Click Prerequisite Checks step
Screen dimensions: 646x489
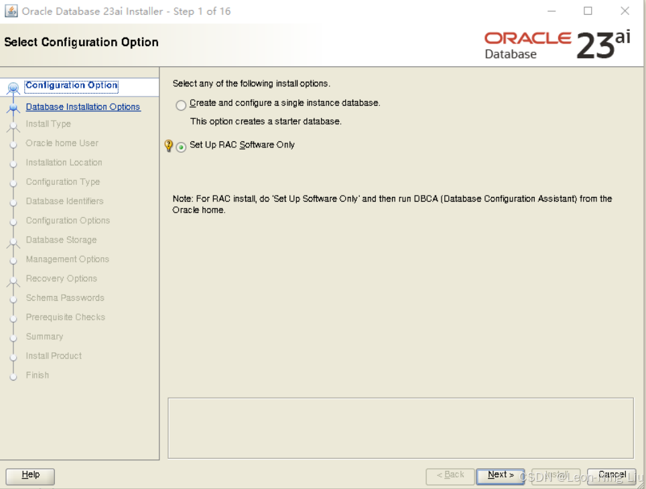tap(66, 318)
